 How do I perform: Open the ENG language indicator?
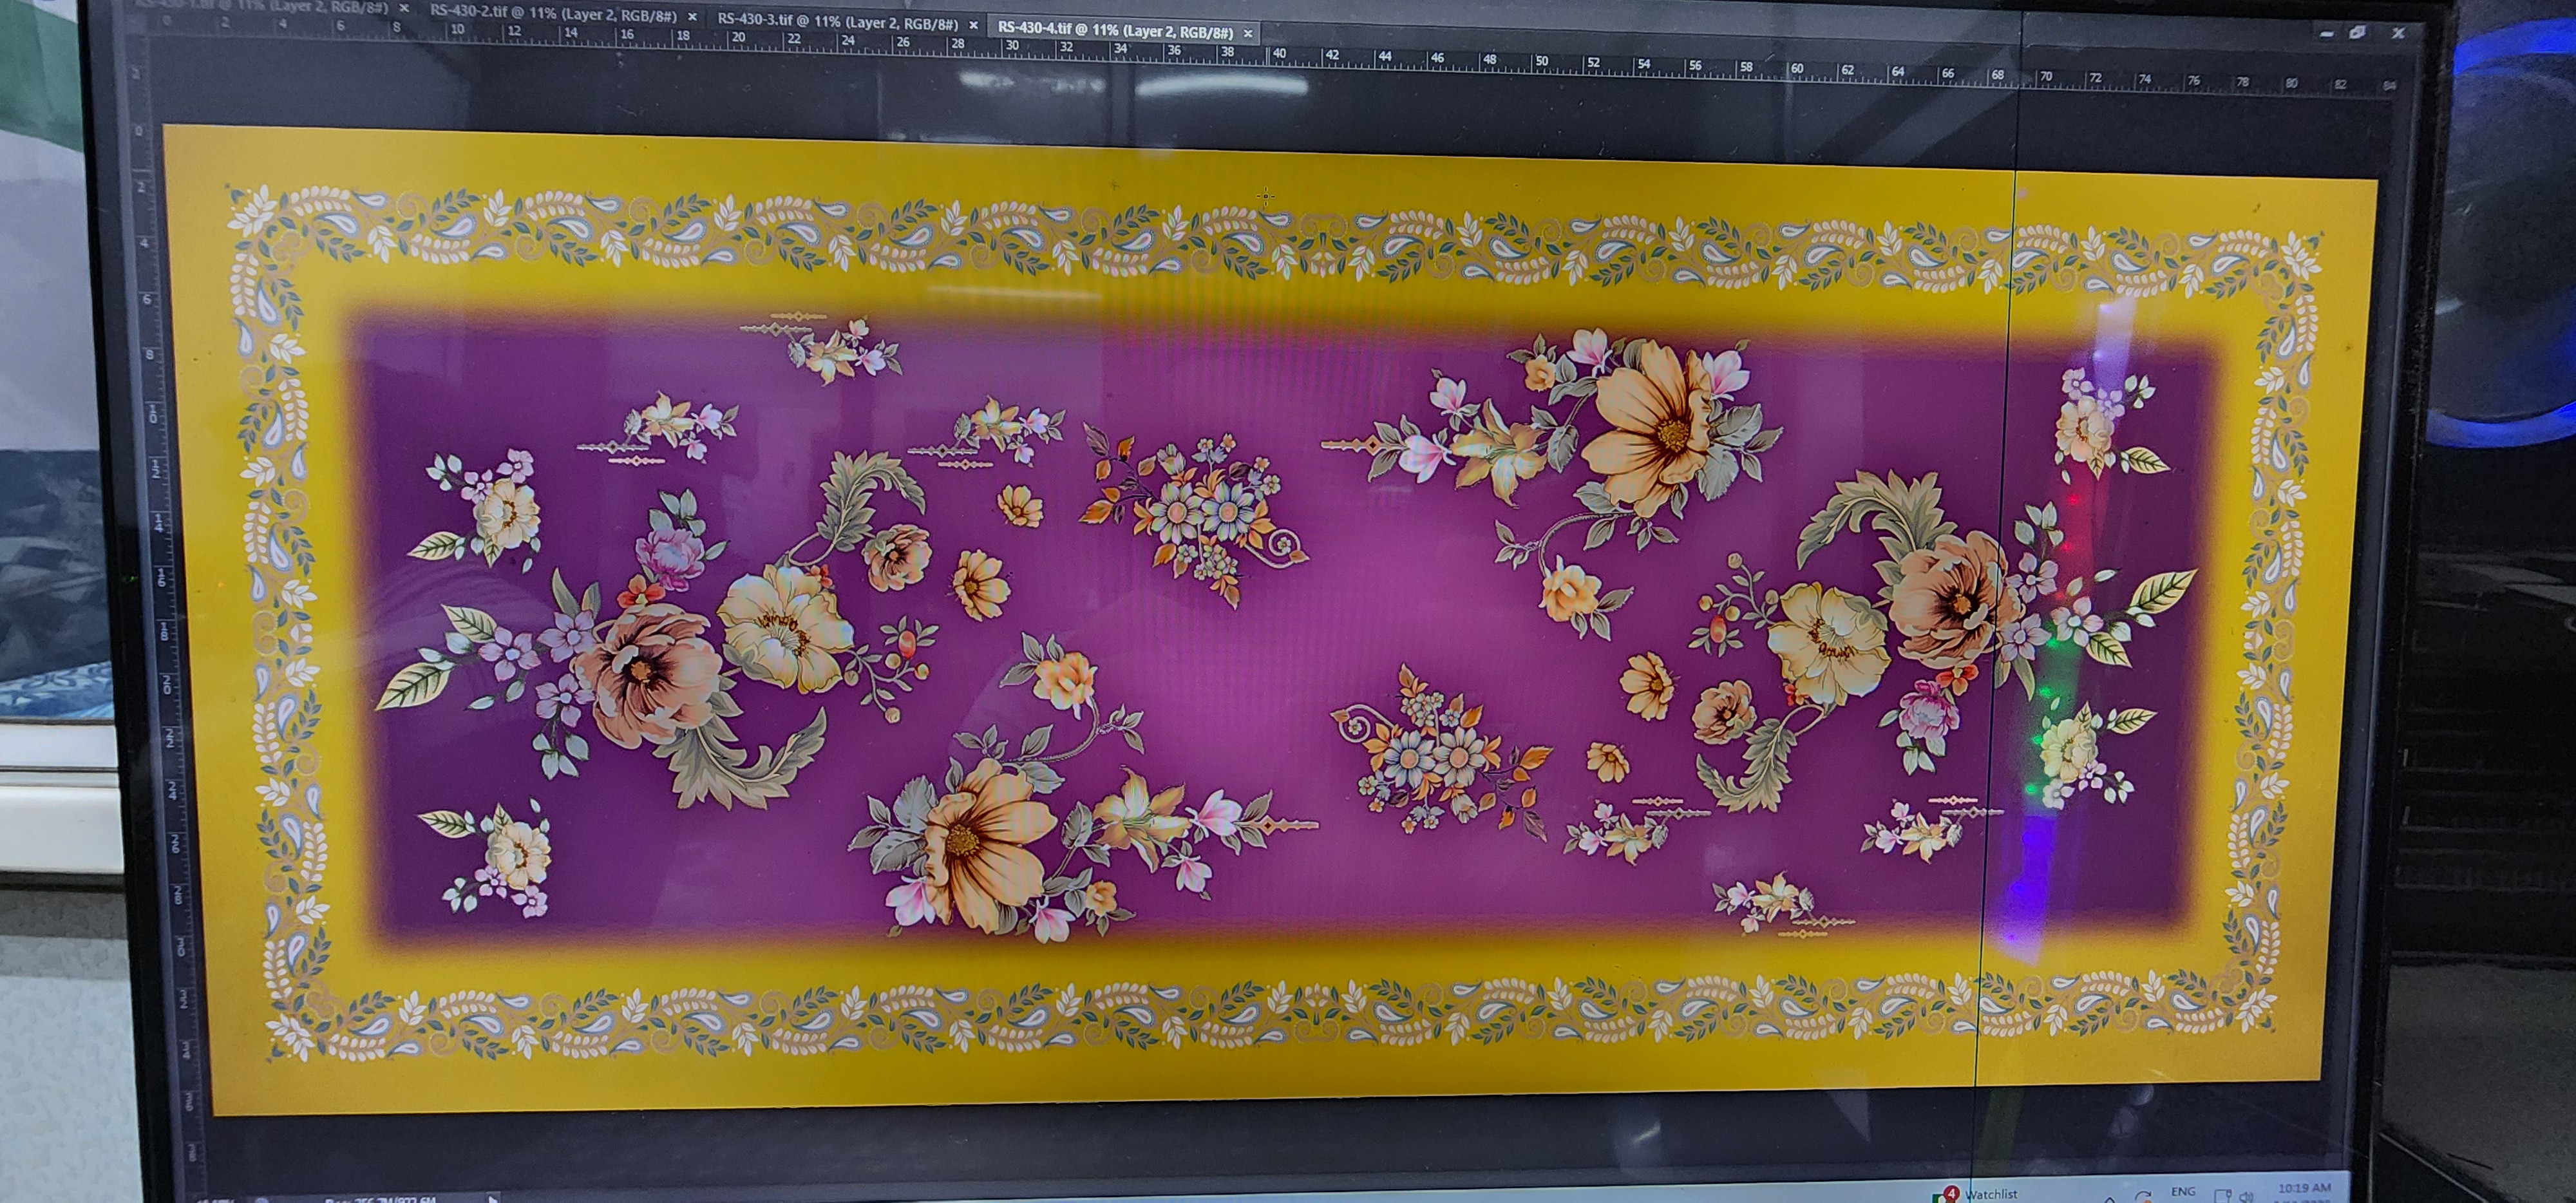2183,1192
